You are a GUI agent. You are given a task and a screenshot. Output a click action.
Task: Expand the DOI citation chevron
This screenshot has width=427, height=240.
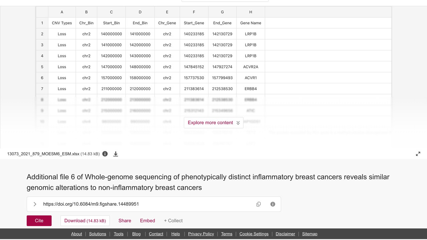35,204
